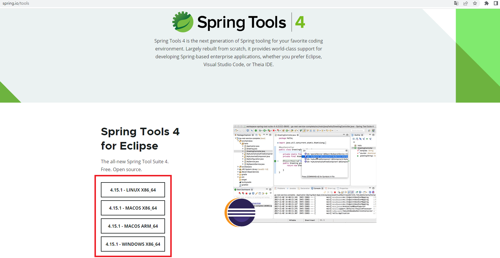Download 4.15.1 Linux x86_64 build
500x258 pixels.
[133, 190]
